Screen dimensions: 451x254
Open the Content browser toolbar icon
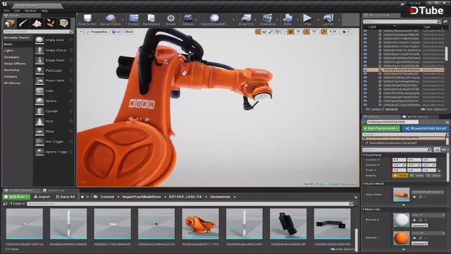click(x=134, y=20)
